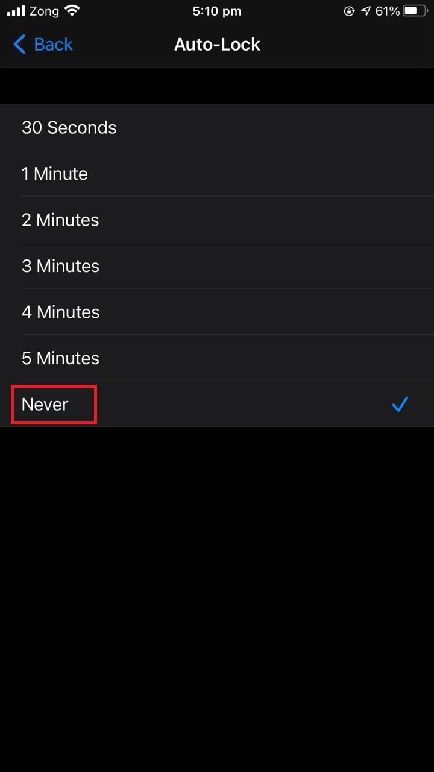The width and height of the screenshot is (434, 772).
Task: Tap the cellular signal bars icon
Action: coord(16,11)
